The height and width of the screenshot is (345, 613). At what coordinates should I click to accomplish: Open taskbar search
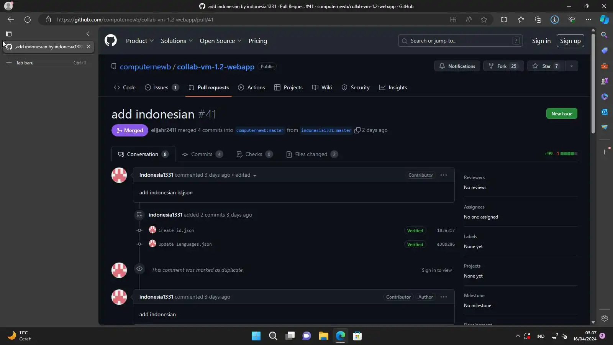[x=273, y=336]
